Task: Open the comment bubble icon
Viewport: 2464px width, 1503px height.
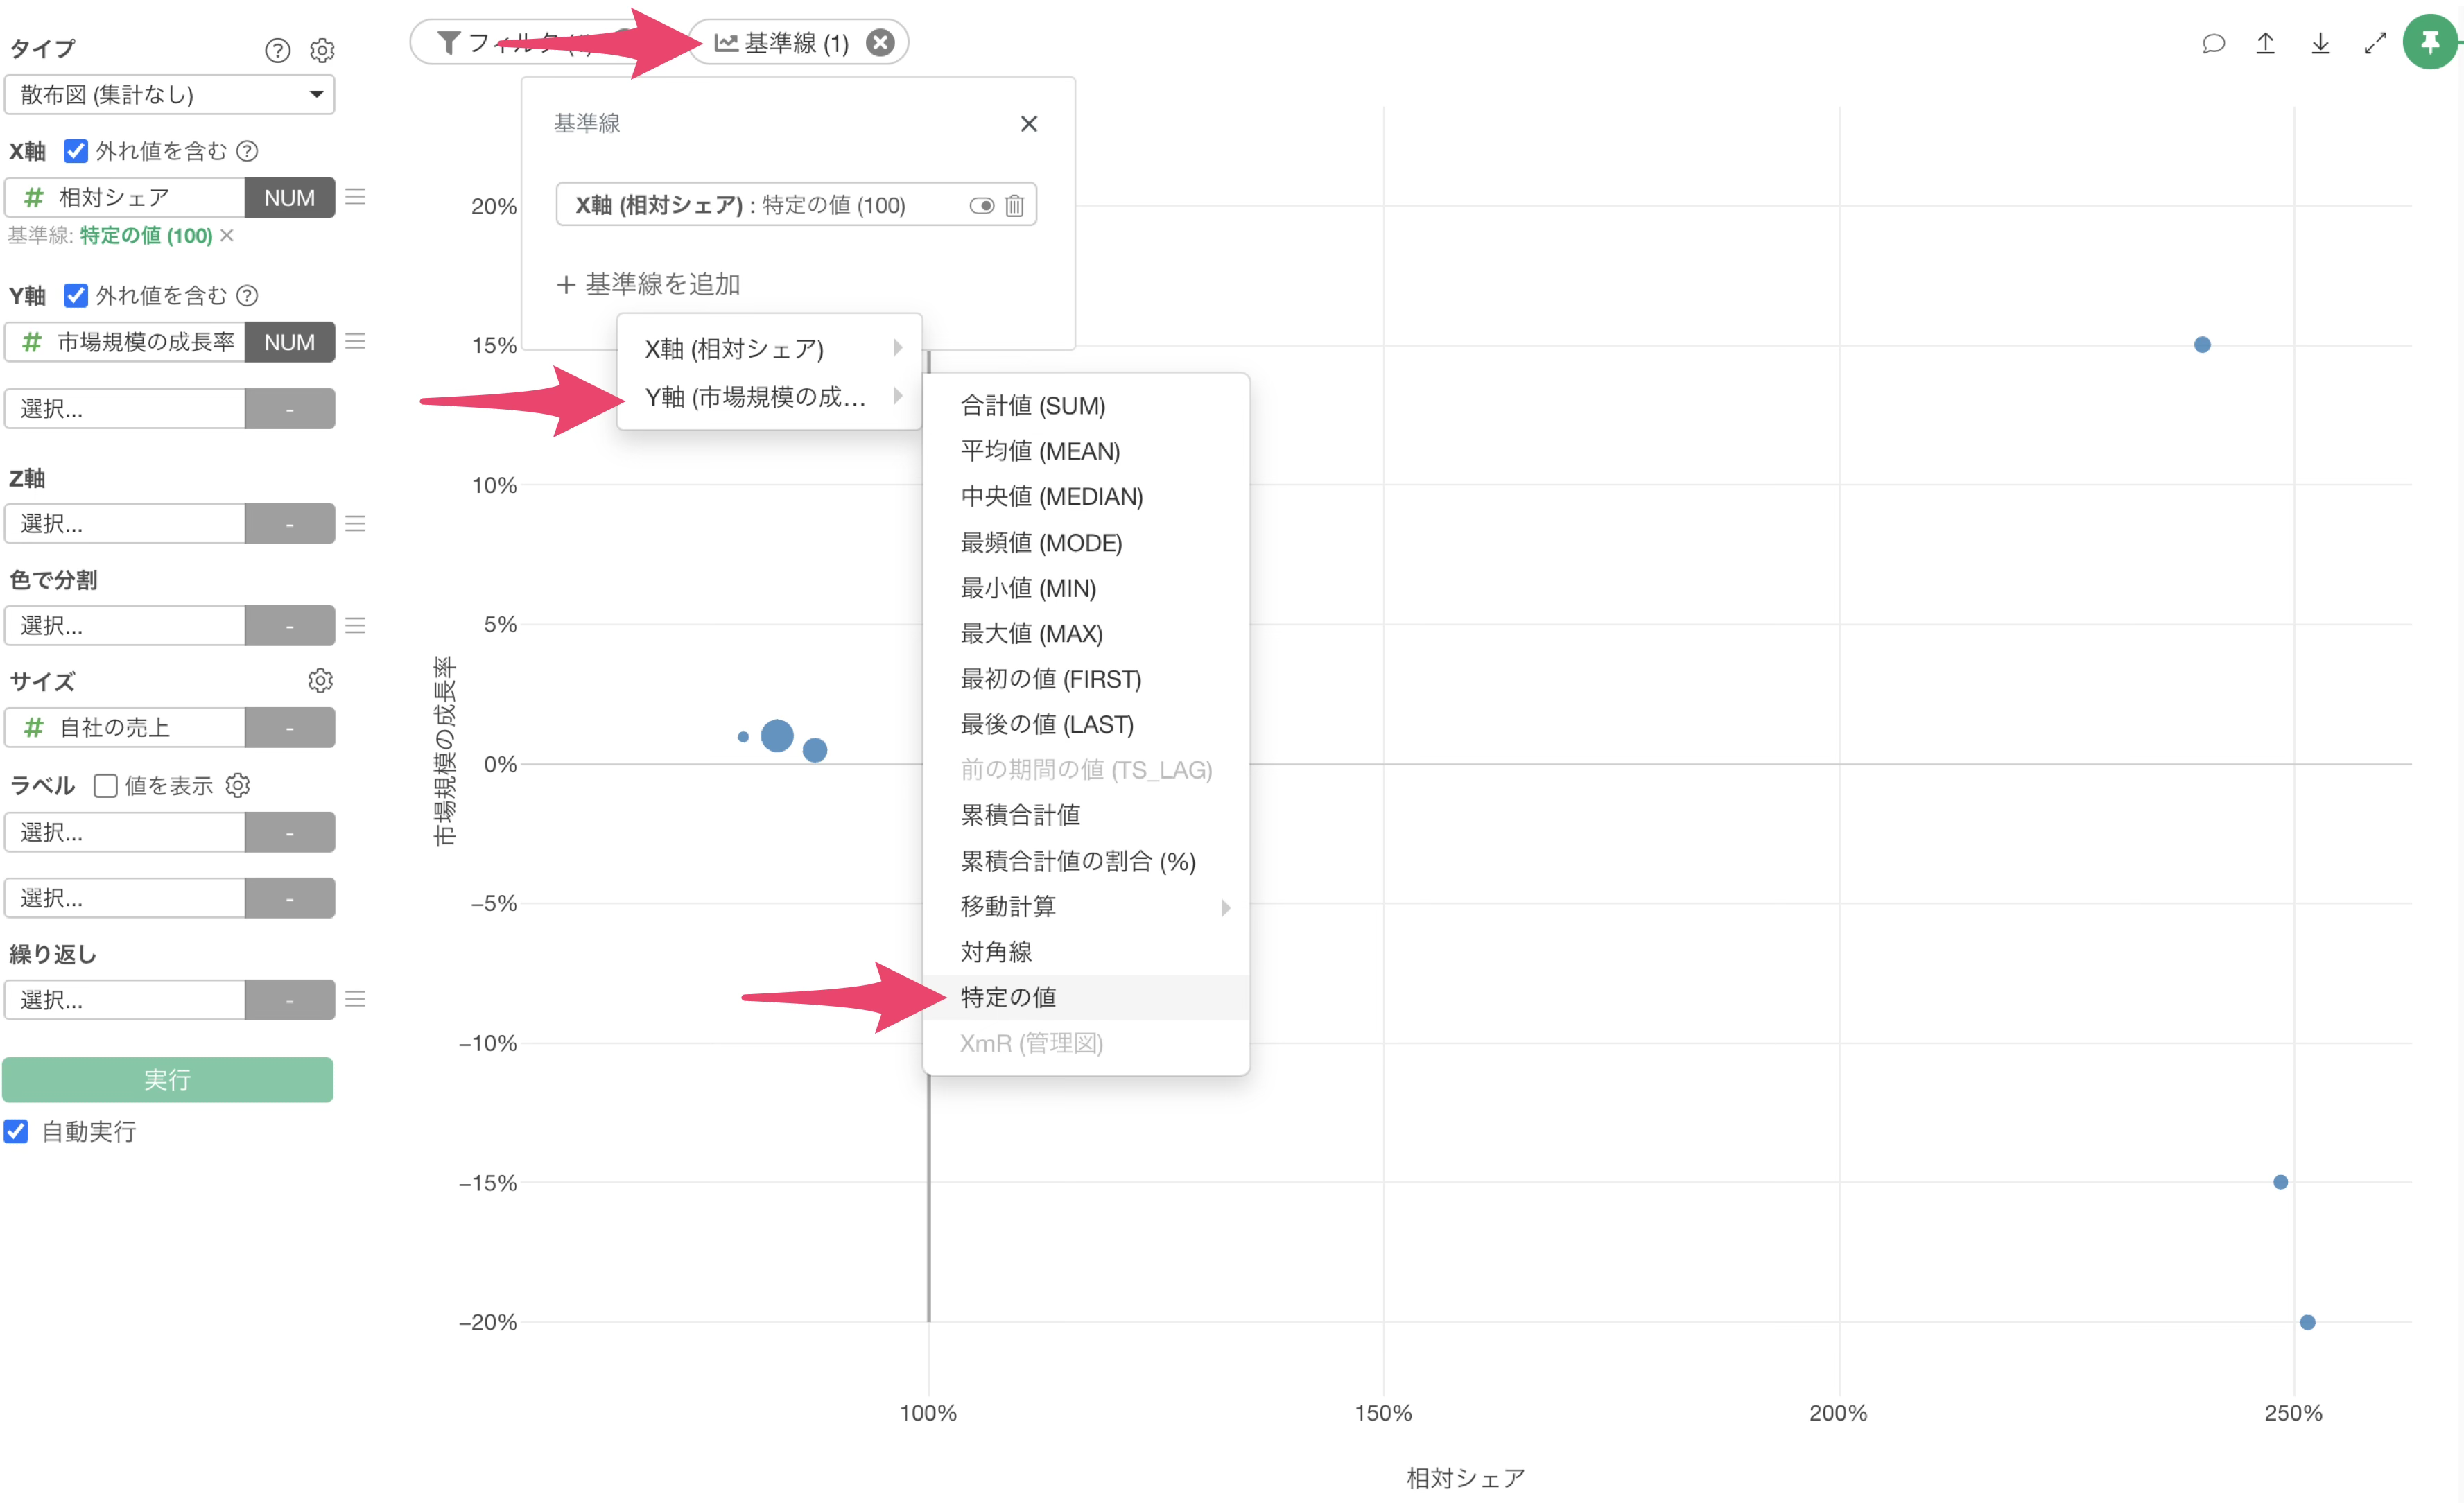Action: pyautogui.click(x=2213, y=43)
